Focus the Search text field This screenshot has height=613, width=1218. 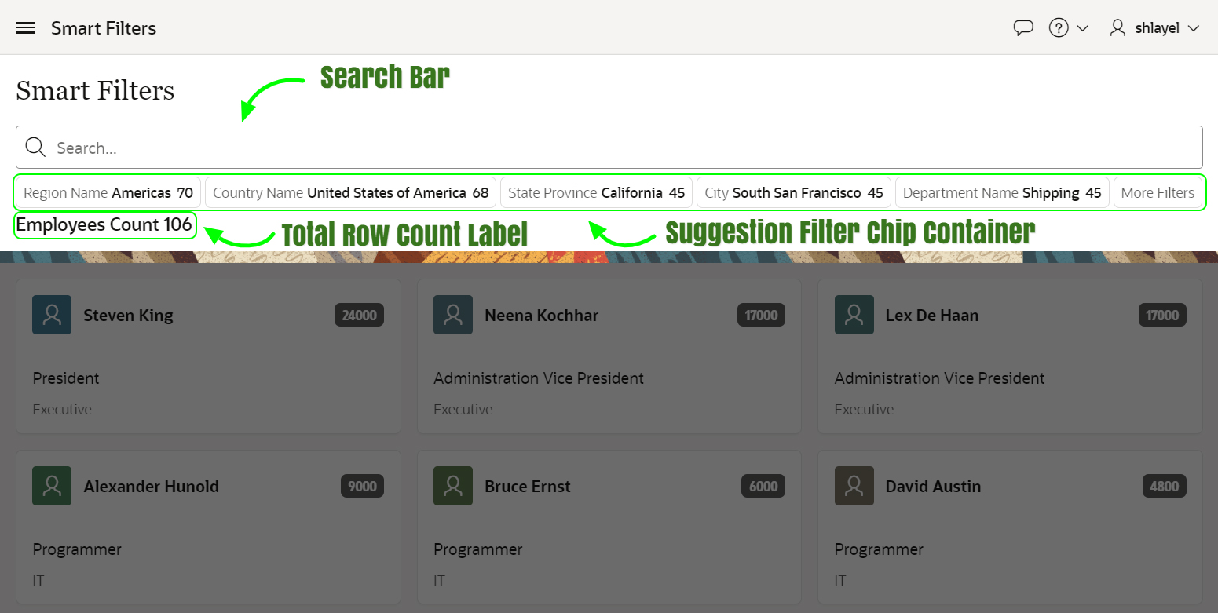coord(620,148)
